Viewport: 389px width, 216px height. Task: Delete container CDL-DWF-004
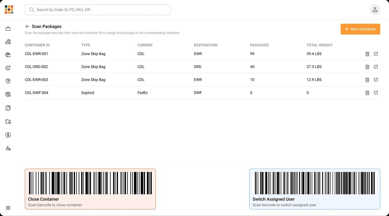[367, 93]
